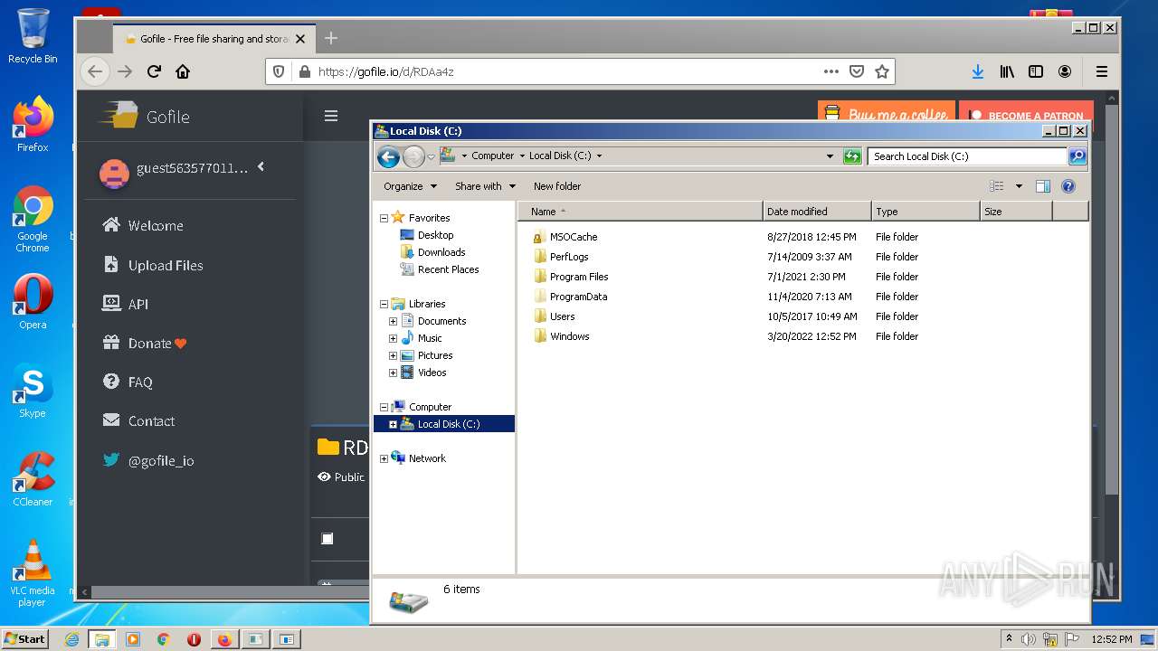Collapse the Favorites tree group
The image size is (1158, 651).
[384, 218]
